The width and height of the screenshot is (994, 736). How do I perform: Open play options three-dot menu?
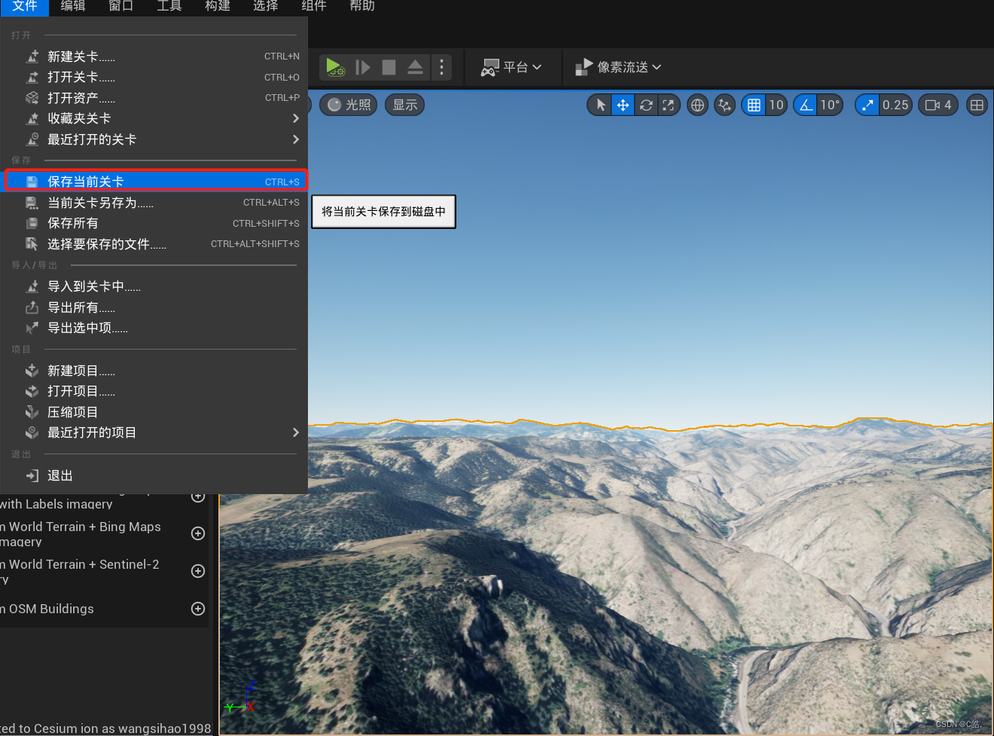point(442,67)
